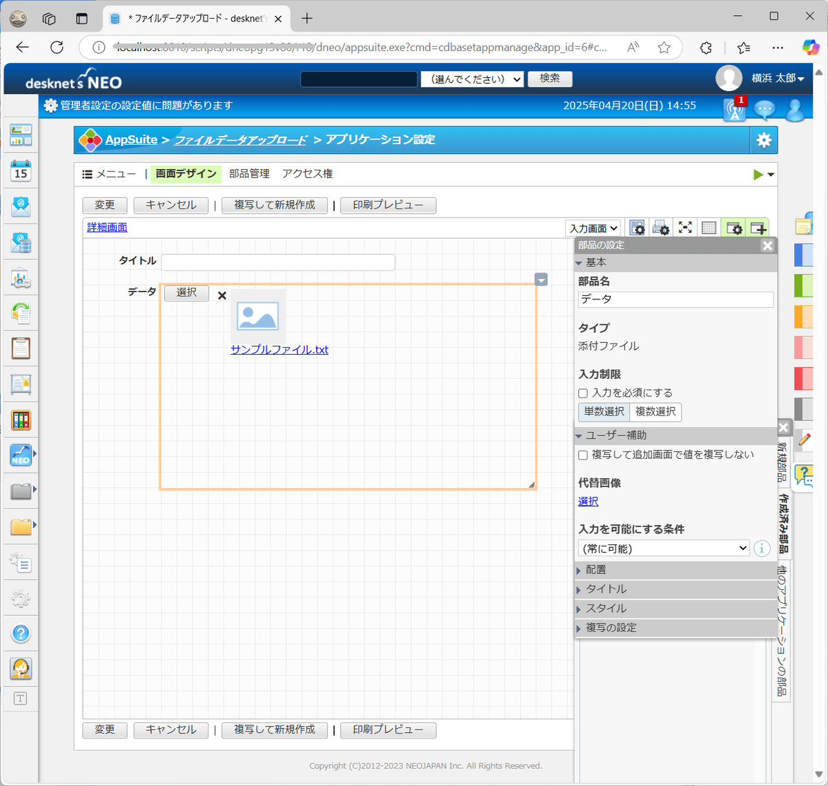Open the print settings gear icon
Screen dimensions: 828x786
pos(660,227)
